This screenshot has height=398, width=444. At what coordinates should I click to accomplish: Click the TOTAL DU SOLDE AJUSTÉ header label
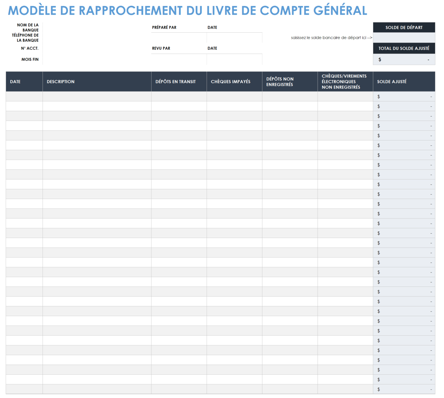coord(404,48)
